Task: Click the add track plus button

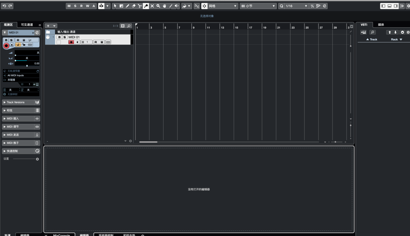Action: pyautogui.click(x=48, y=26)
